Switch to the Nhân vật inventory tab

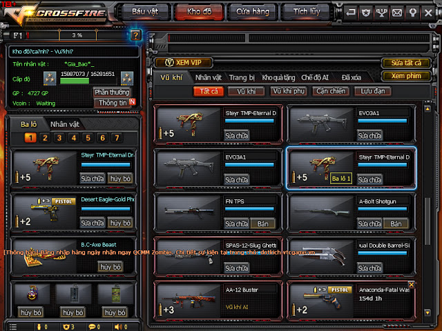coord(209,77)
